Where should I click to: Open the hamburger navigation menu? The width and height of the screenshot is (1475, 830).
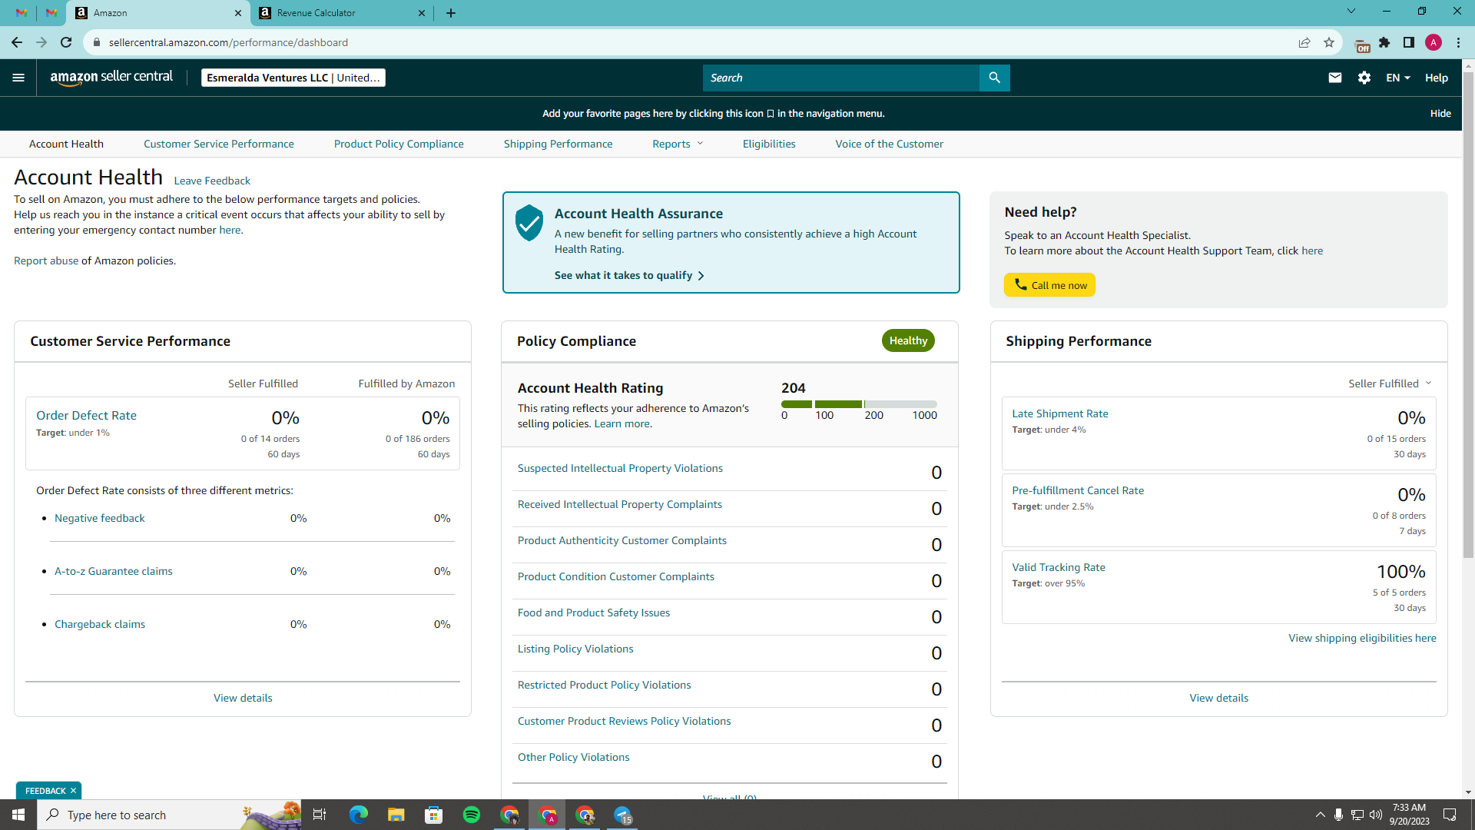[18, 78]
